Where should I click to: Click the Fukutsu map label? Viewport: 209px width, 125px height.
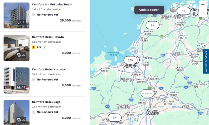(x=148, y=33)
